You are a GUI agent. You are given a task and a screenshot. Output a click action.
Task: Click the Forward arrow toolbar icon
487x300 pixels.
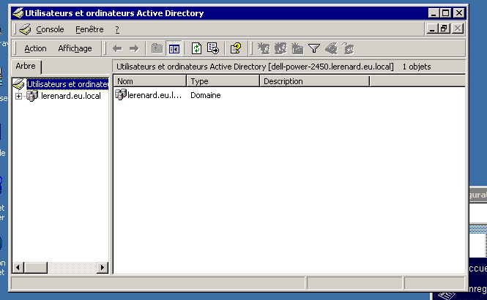(134, 48)
